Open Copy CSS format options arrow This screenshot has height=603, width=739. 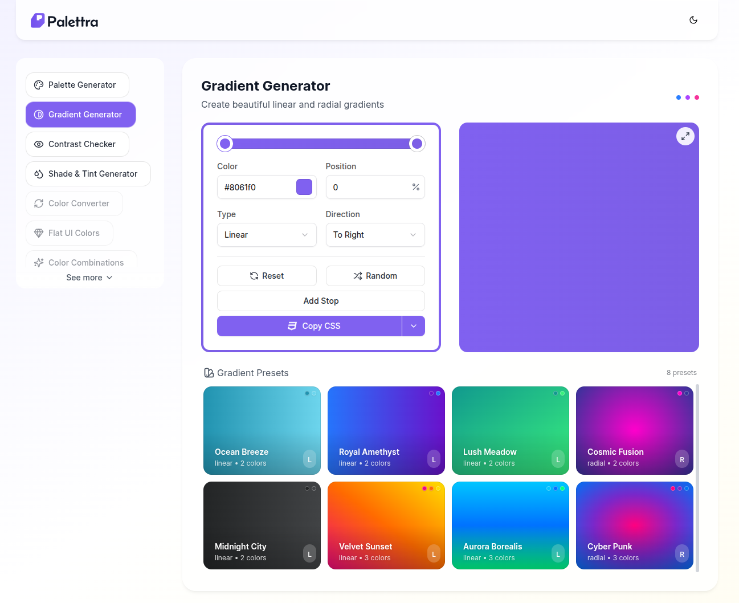point(413,326)
